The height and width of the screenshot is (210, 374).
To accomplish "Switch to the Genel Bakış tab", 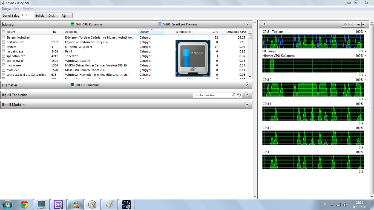I will coord(11,16).
